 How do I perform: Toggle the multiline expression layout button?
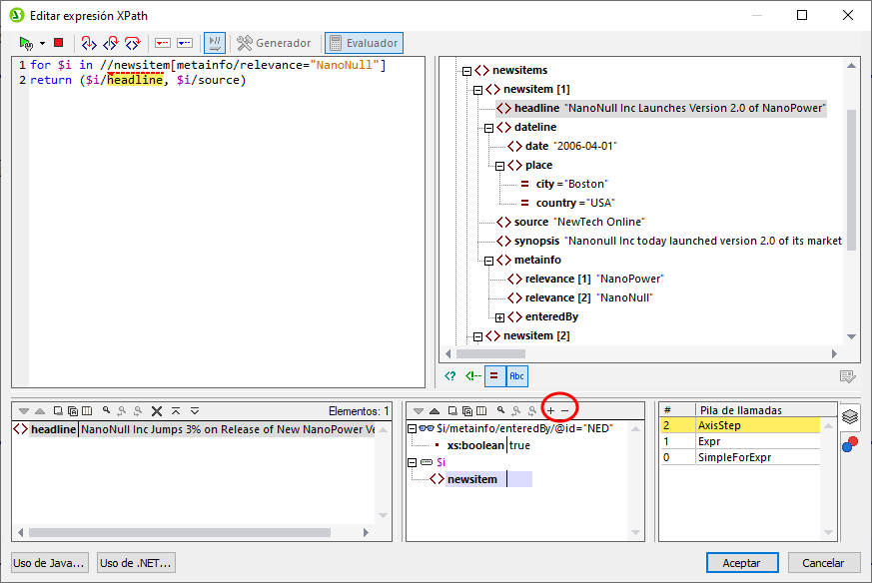tap(214, 43)
